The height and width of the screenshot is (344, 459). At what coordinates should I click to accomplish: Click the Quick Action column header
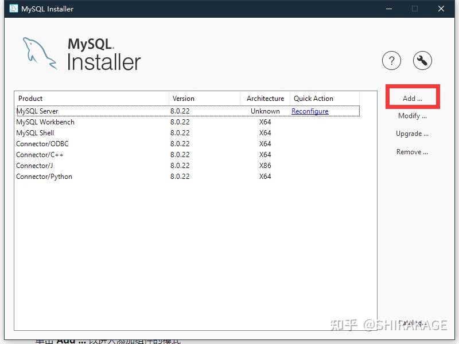(313, 98)
